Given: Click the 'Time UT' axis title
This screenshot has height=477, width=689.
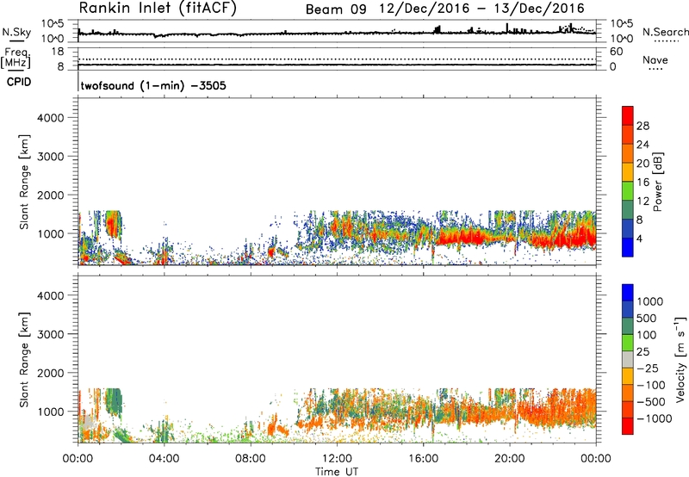Looking at the screenshot, I should [x=337, y=471].
